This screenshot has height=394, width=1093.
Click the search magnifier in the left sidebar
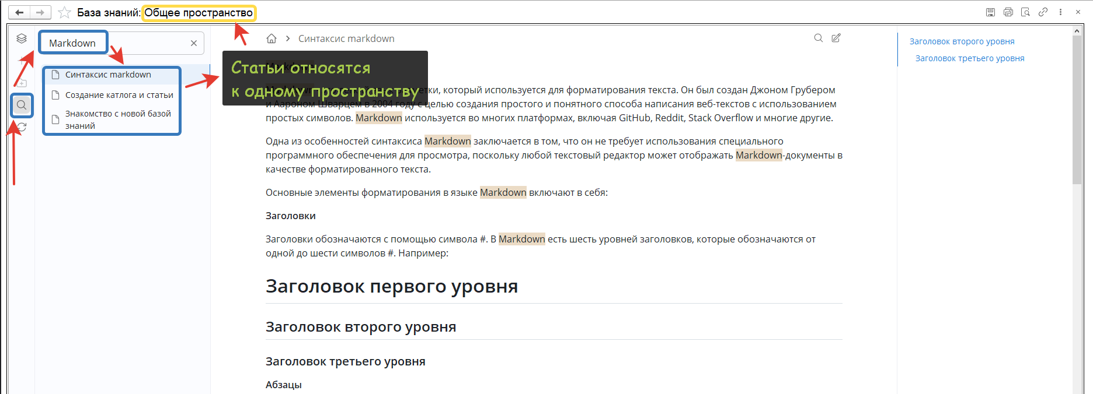(x=22, y=105)
